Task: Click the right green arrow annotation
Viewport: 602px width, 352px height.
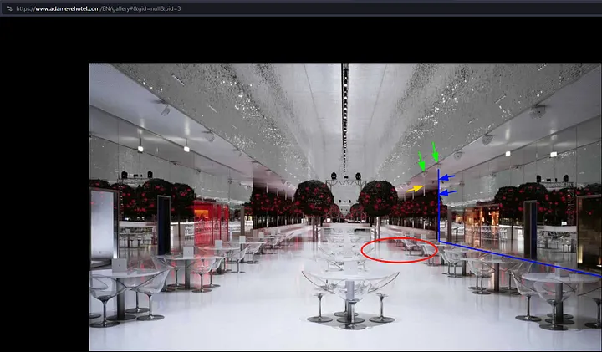Action: (x=435, y=152)
